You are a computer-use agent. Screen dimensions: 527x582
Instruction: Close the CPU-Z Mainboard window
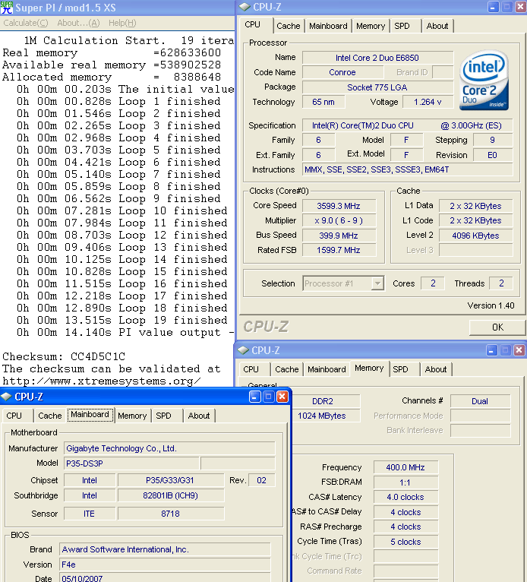pyautogui.click(x=282, y=397)
